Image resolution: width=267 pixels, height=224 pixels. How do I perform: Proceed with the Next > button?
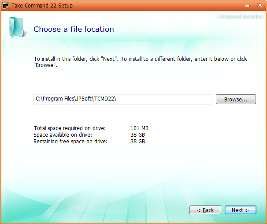[240, 210]
